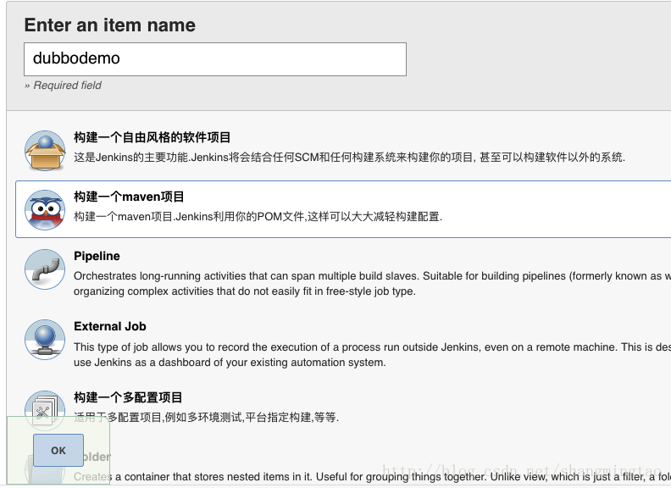Choose 构建一个多配置项目 title
Image resolution: width=671 pixels, height=488 pixels.
[128, 397]
